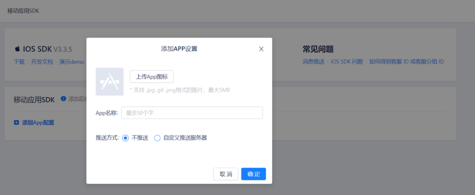Click the App名称 label
This screenshot has width=475, height=195.
pos(107,113)
